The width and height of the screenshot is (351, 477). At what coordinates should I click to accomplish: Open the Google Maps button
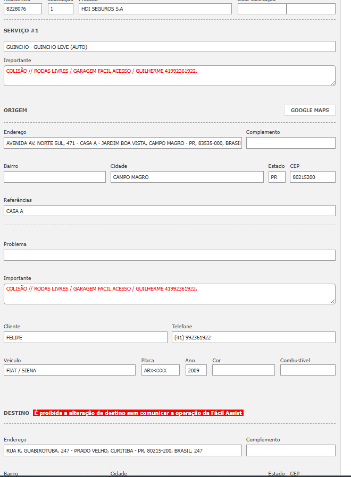coord(310,110)
